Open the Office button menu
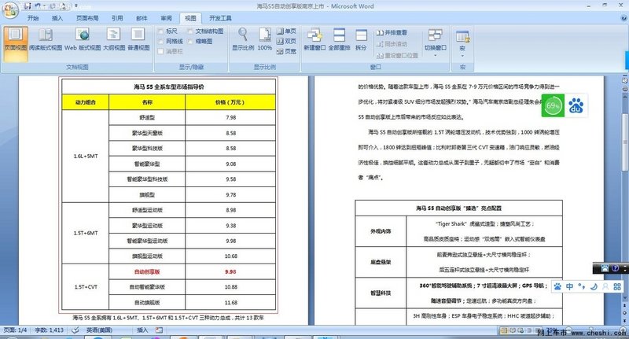 click(10, 9)
